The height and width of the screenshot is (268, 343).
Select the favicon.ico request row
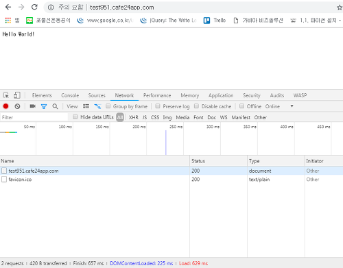171,180
